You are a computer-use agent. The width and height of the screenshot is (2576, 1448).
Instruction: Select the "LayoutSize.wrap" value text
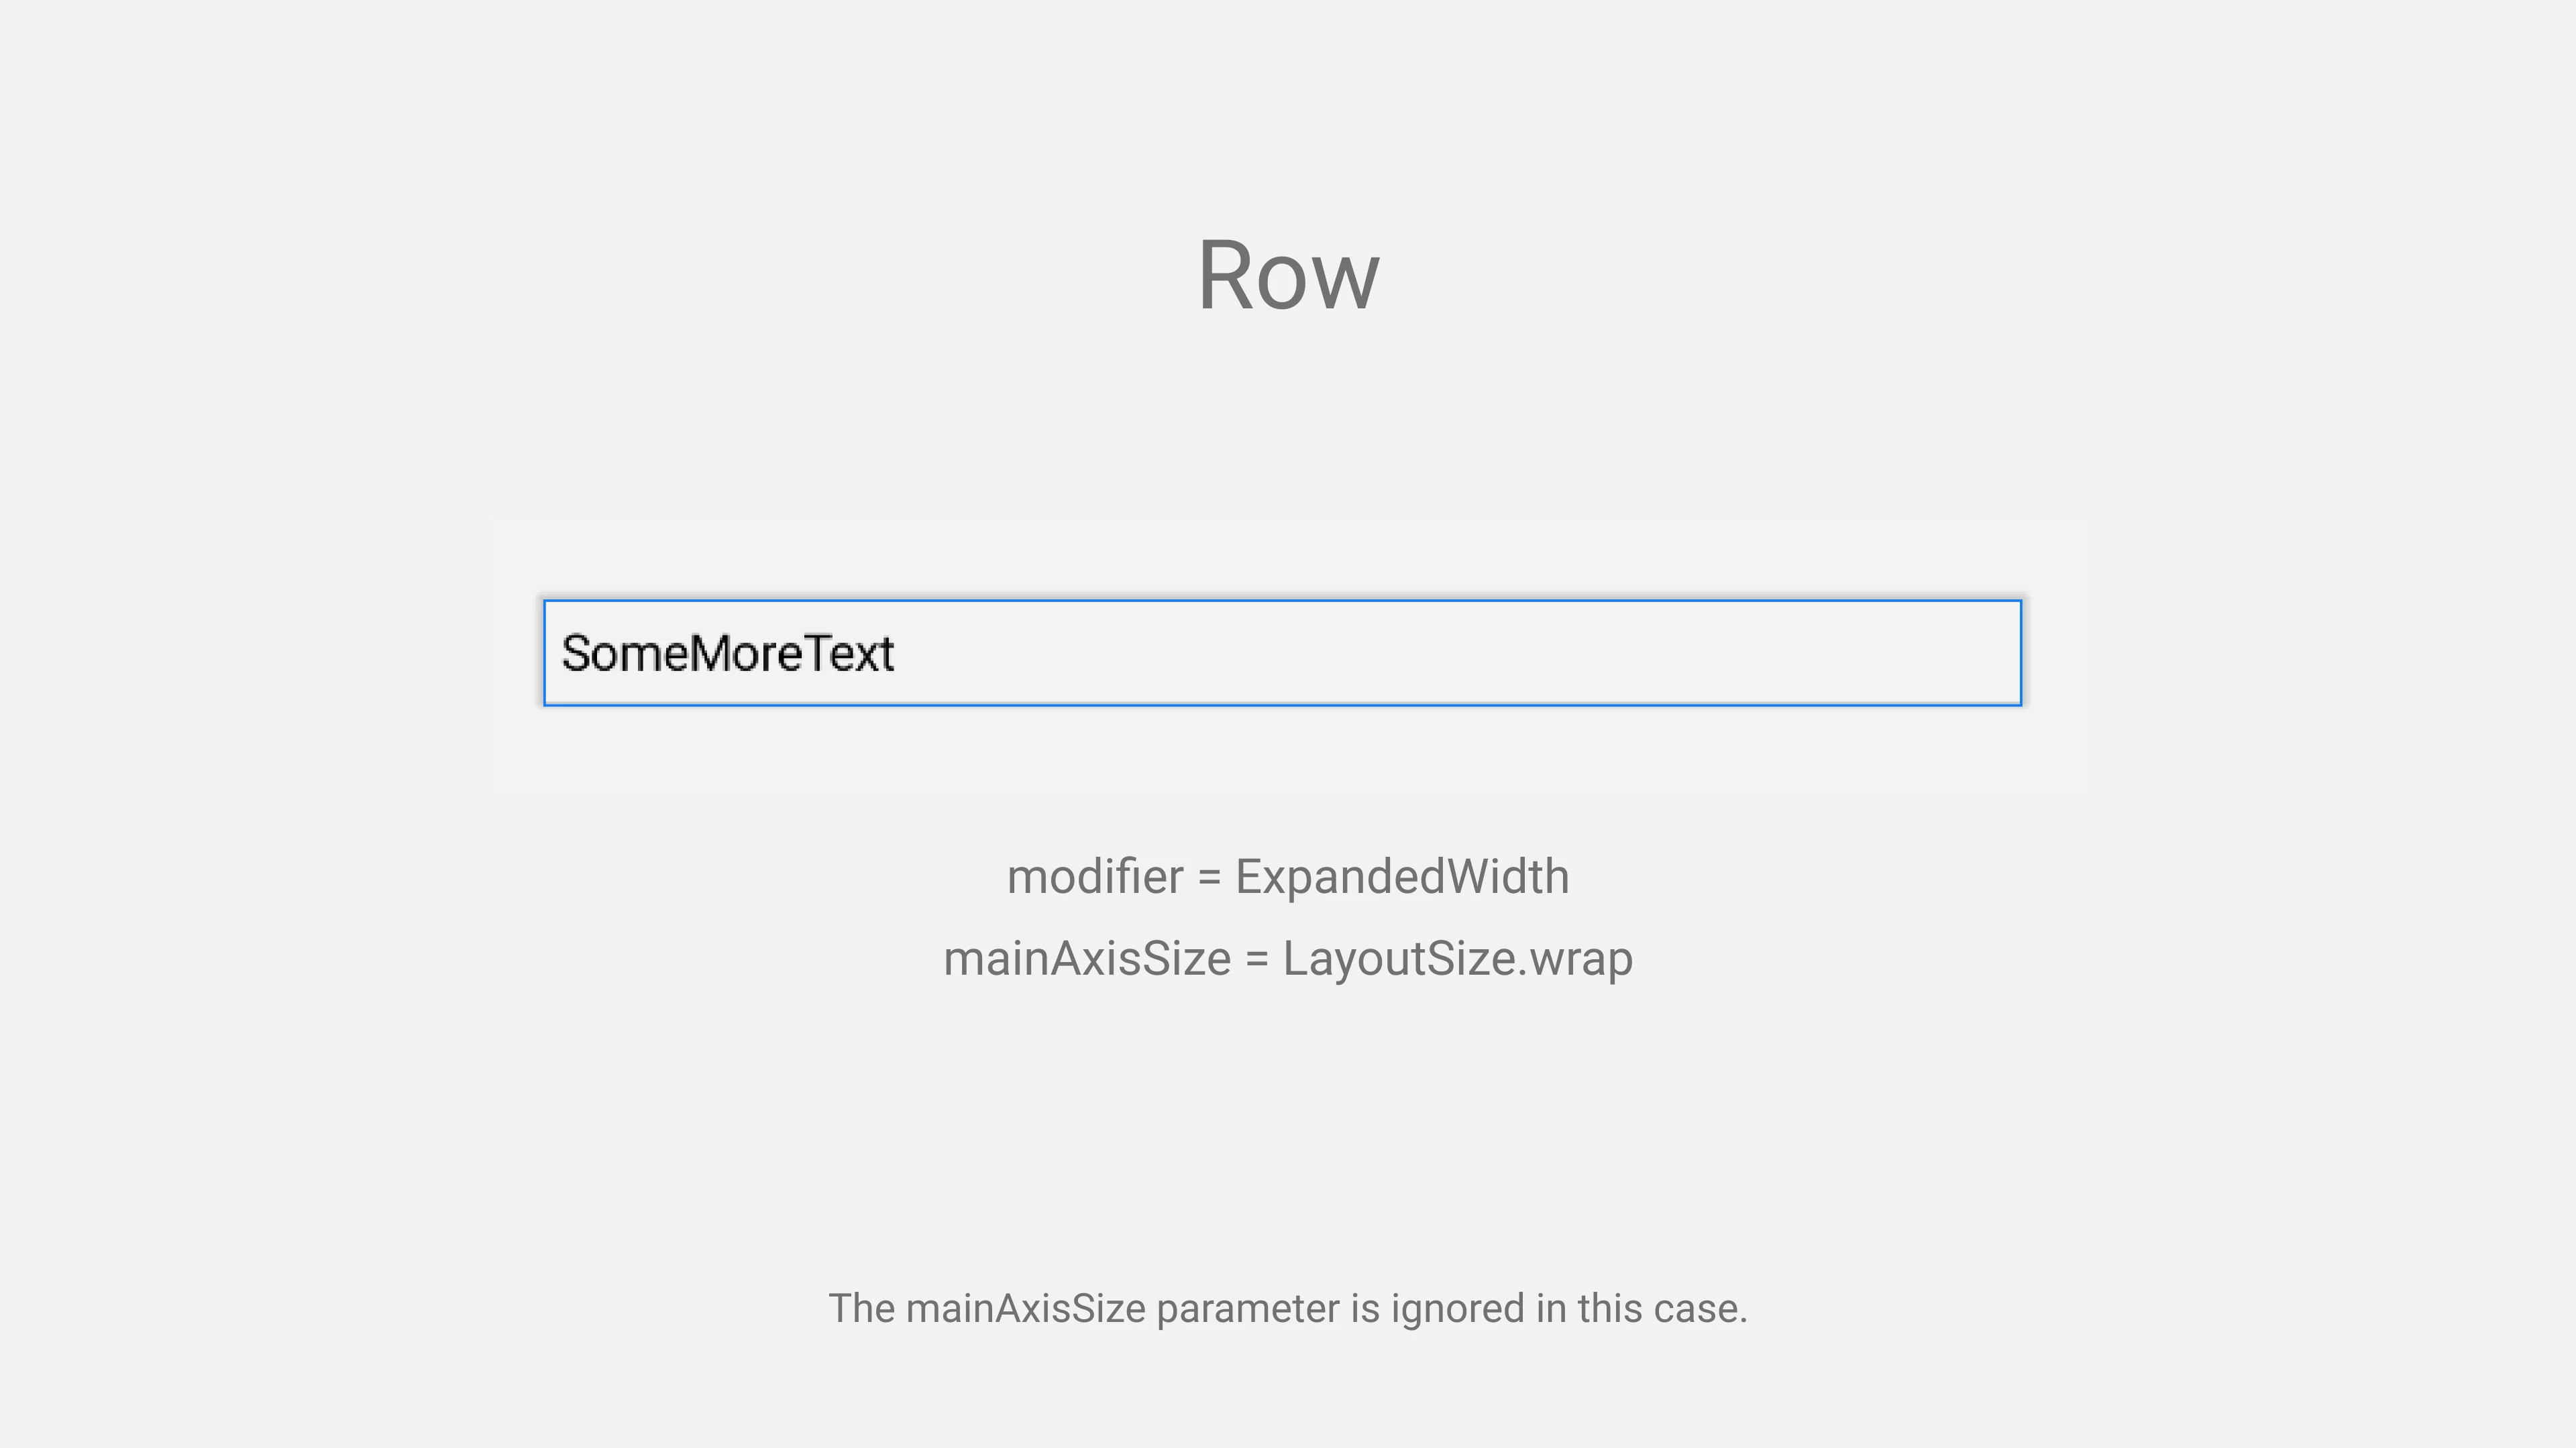(1457, 959)
